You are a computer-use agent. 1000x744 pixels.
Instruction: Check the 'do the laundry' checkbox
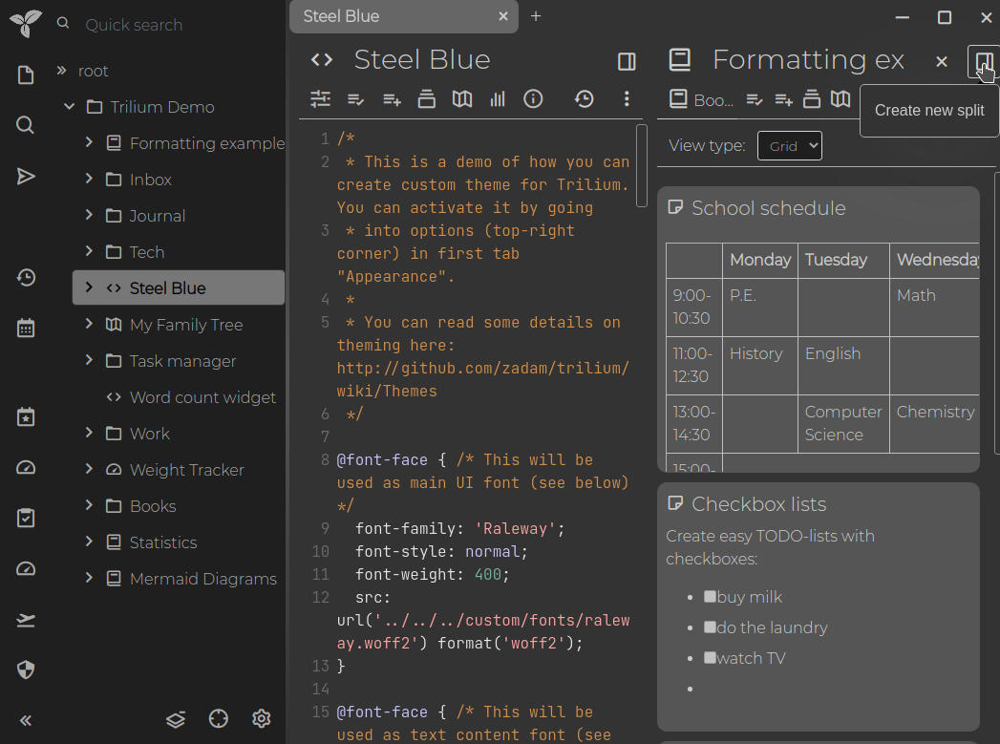[x=710, y=627]
